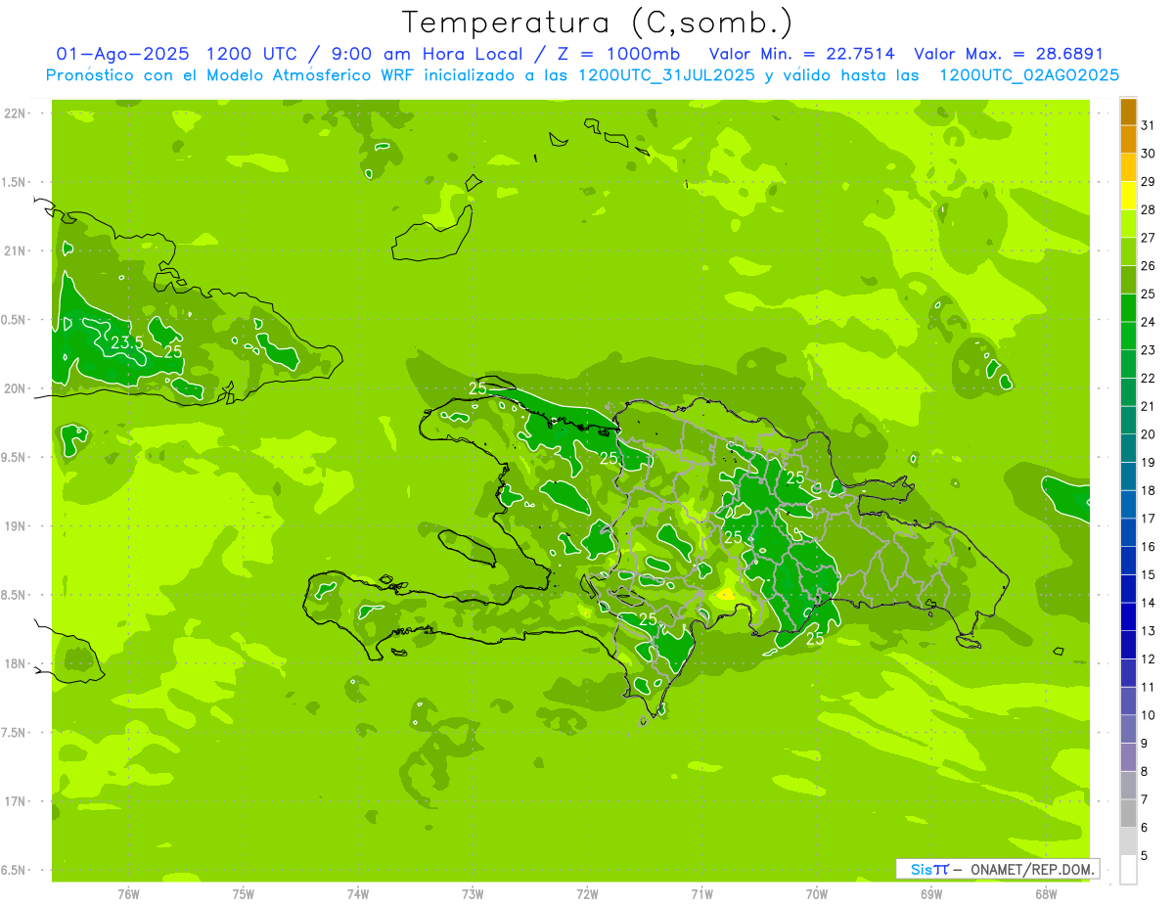1174x907 pixels.
Task: Pick the gray swatch between 6 and 7
Action: point(1128,813)
